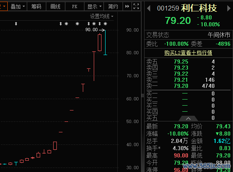
Task: Click the PK compare button
Action: point(75,6)
